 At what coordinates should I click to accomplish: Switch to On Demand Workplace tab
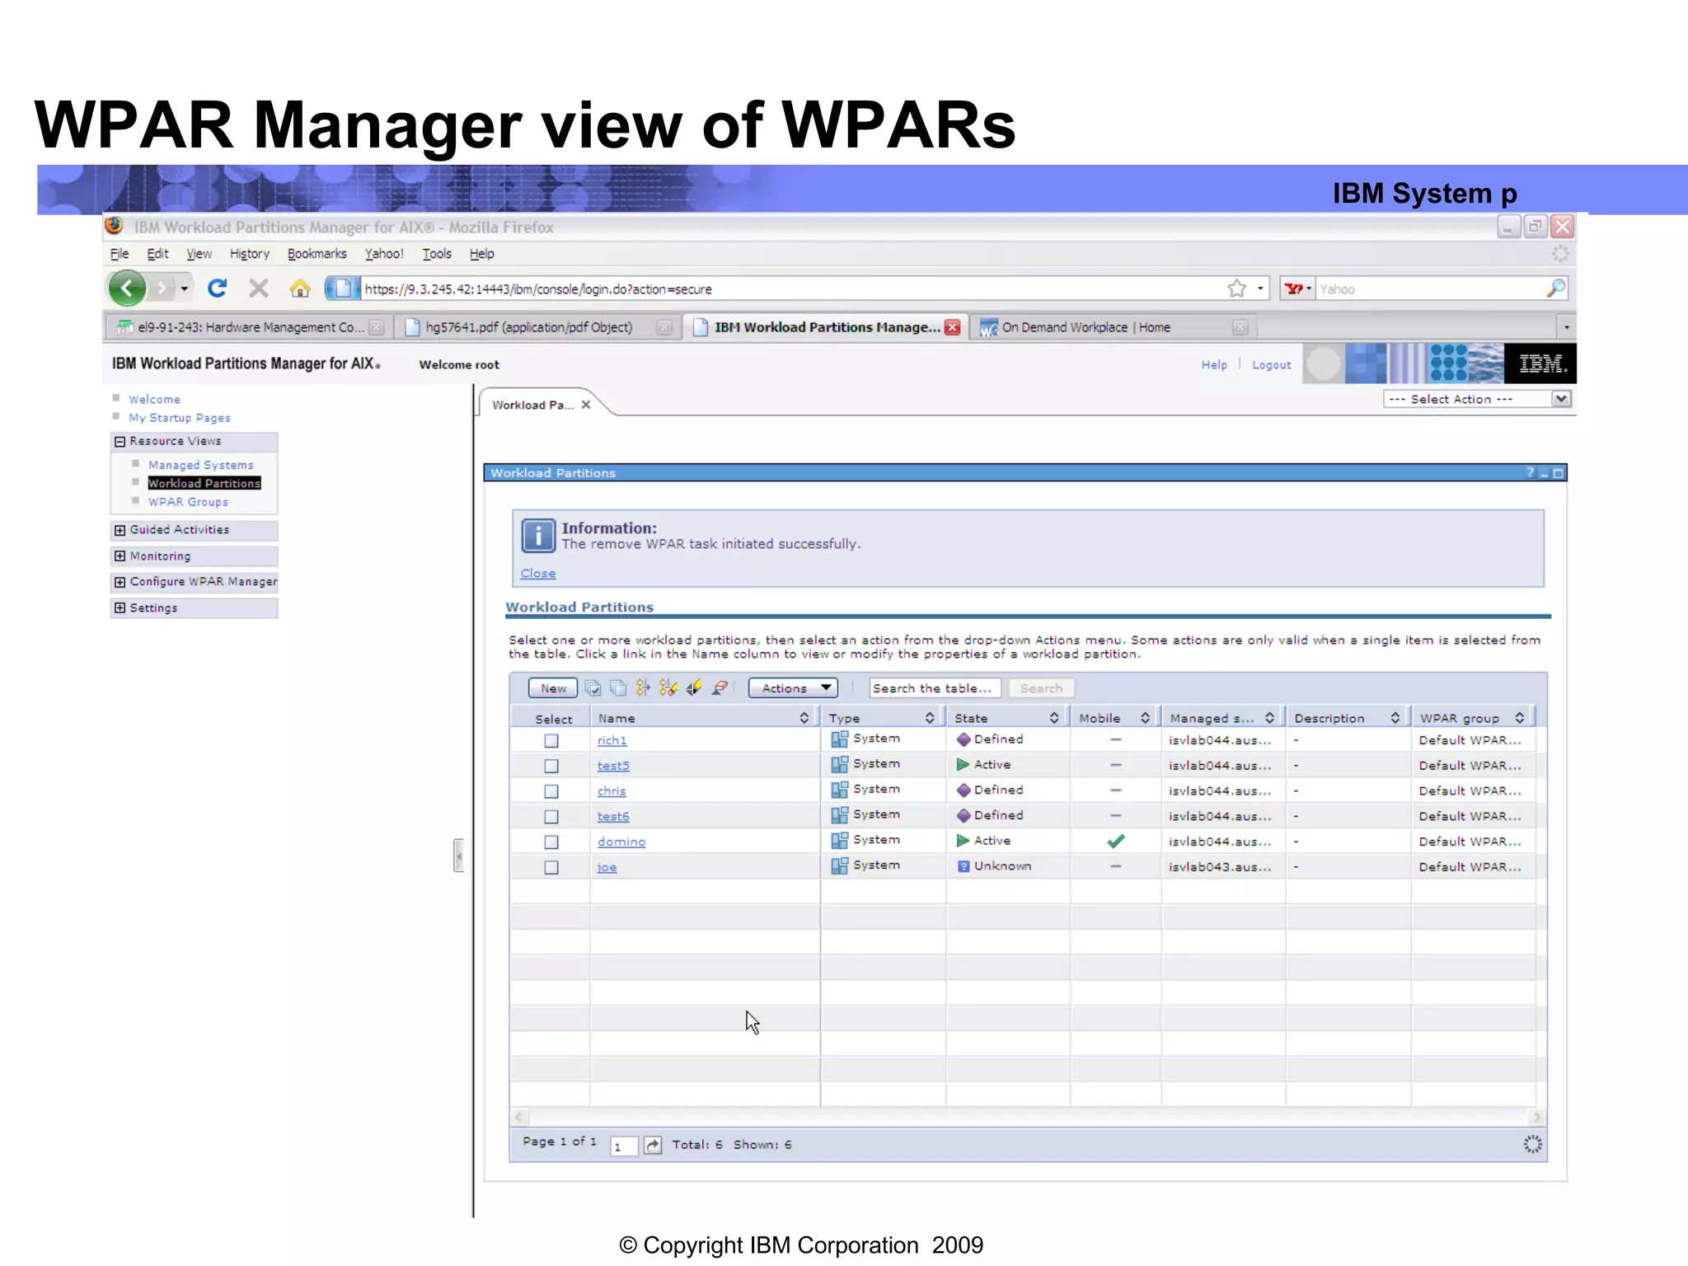point(1113,327)
